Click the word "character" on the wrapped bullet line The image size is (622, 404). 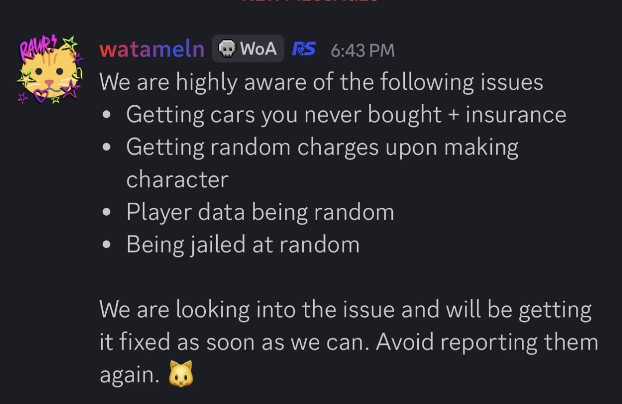tap(177, 179)
